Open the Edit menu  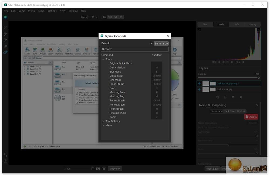click(13, 11)
